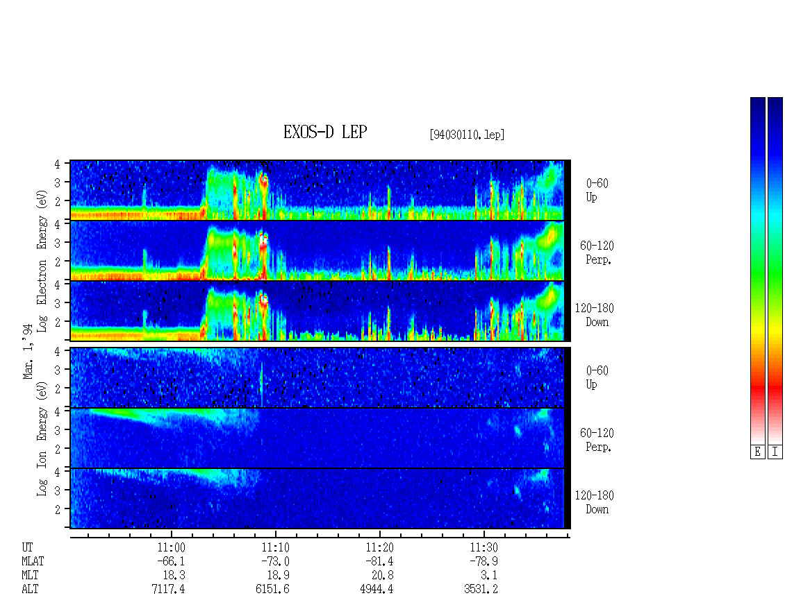Click the MLAT row label

pos(33,561)
